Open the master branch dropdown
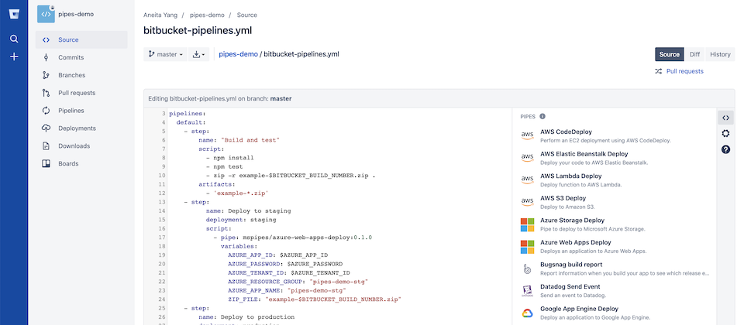The image size is (744, 325). 166,54
